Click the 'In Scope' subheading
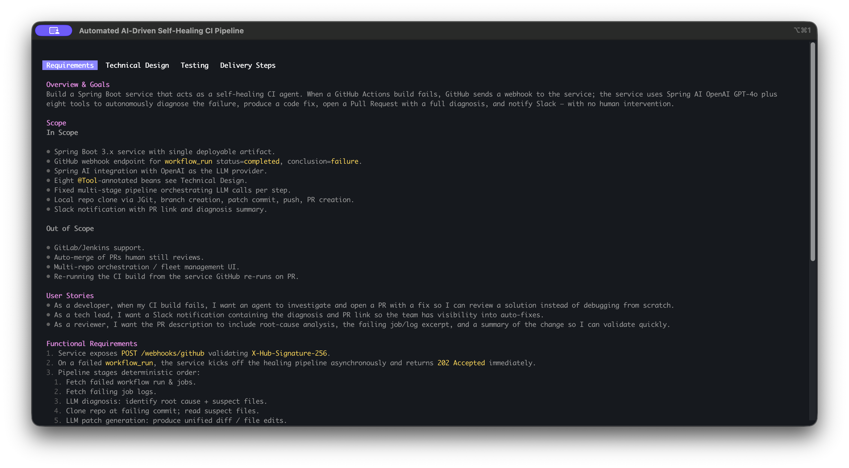This screenshot has width=849, height=468. (x=62, y=132)
